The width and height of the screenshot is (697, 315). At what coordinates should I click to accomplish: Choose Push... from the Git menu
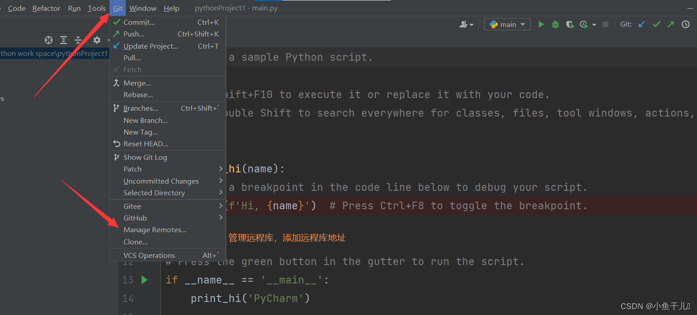pyautogui.click(x=168, y=34)
